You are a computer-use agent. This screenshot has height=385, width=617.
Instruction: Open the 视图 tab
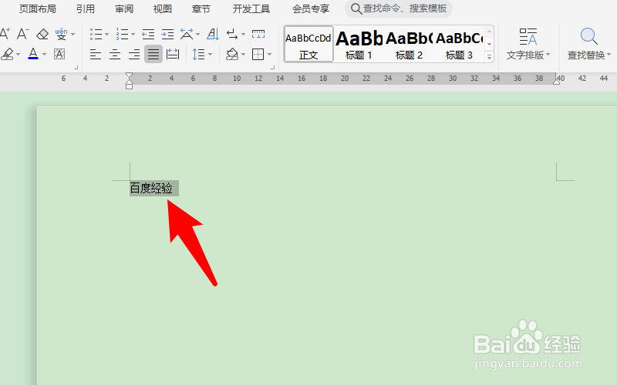click(x=163, y=8)
